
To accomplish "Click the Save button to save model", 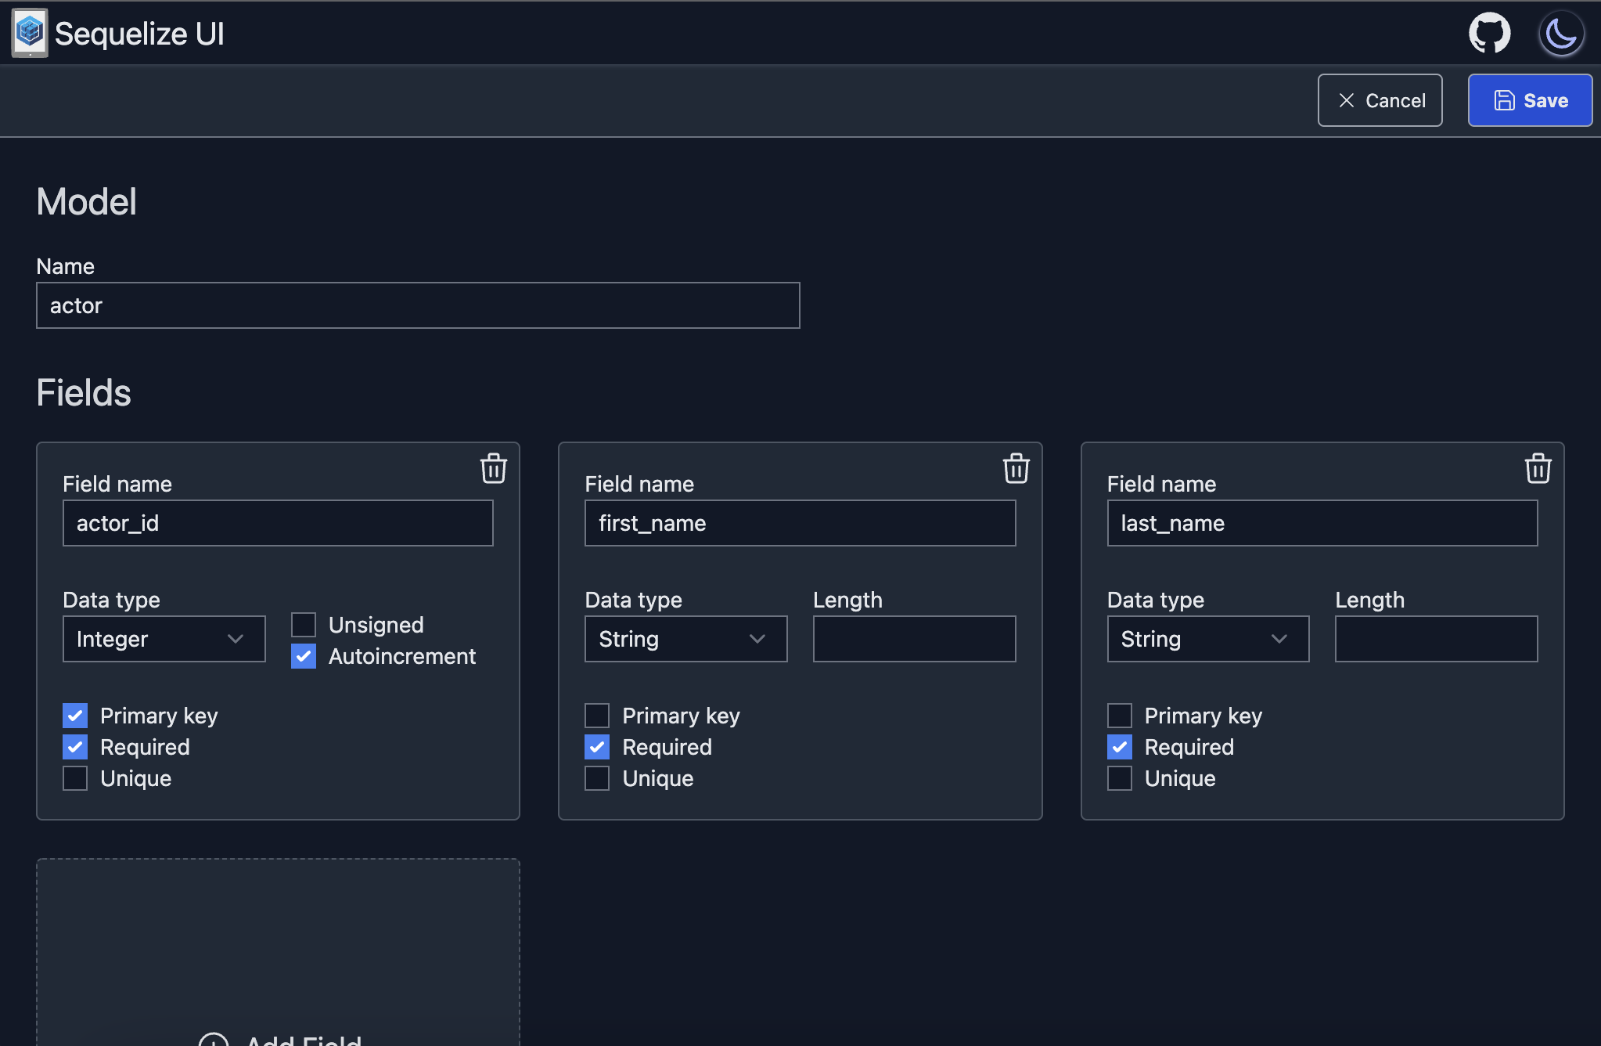I will pos(1530,99).
